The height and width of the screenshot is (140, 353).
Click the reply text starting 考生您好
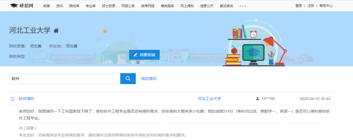click(x=103, y=135)
